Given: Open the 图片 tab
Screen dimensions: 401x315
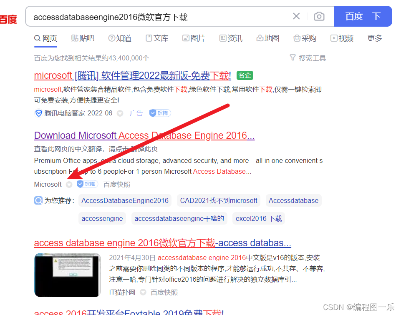Looking at the screenshot, I should coord(194,39).
